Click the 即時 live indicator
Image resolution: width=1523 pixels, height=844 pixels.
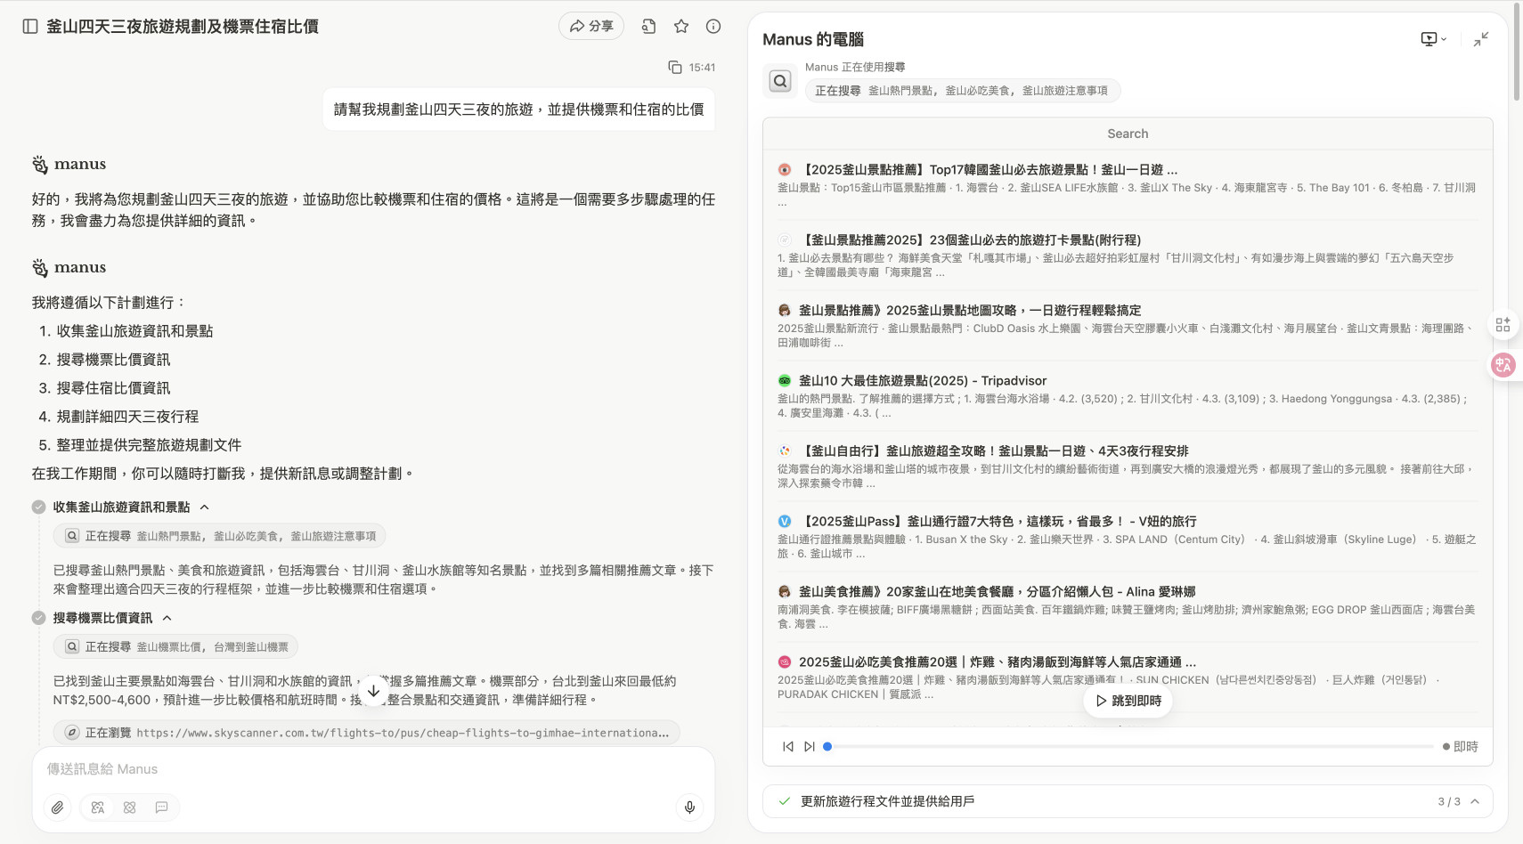click(x=1461, y=747)
